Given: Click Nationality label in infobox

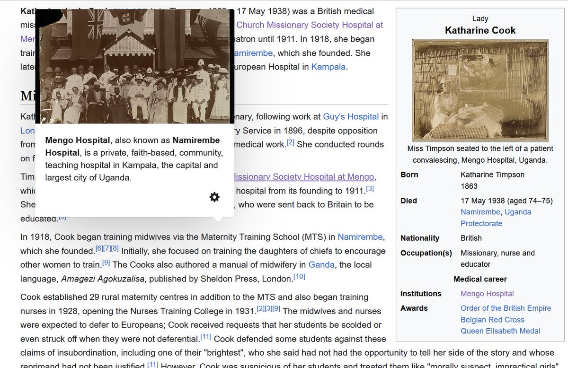Looking at the screenshot, I should [x=420, y=238].
